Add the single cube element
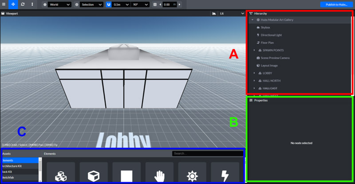 [94, 172]
